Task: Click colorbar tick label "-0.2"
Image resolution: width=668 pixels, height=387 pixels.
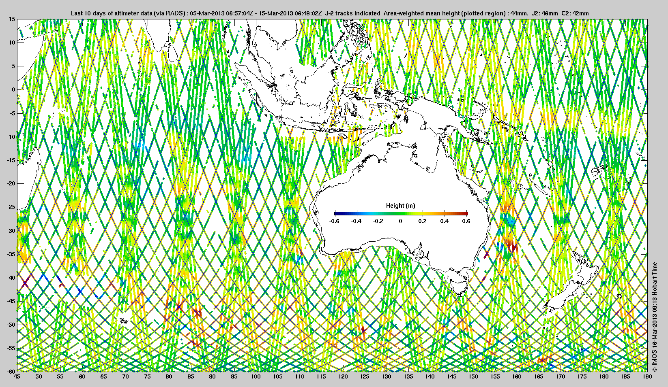Action: coord(379,221)
